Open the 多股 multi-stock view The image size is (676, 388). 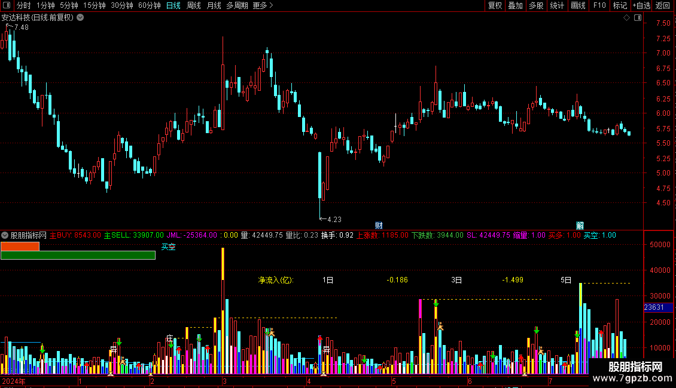(x=536, y=5)
